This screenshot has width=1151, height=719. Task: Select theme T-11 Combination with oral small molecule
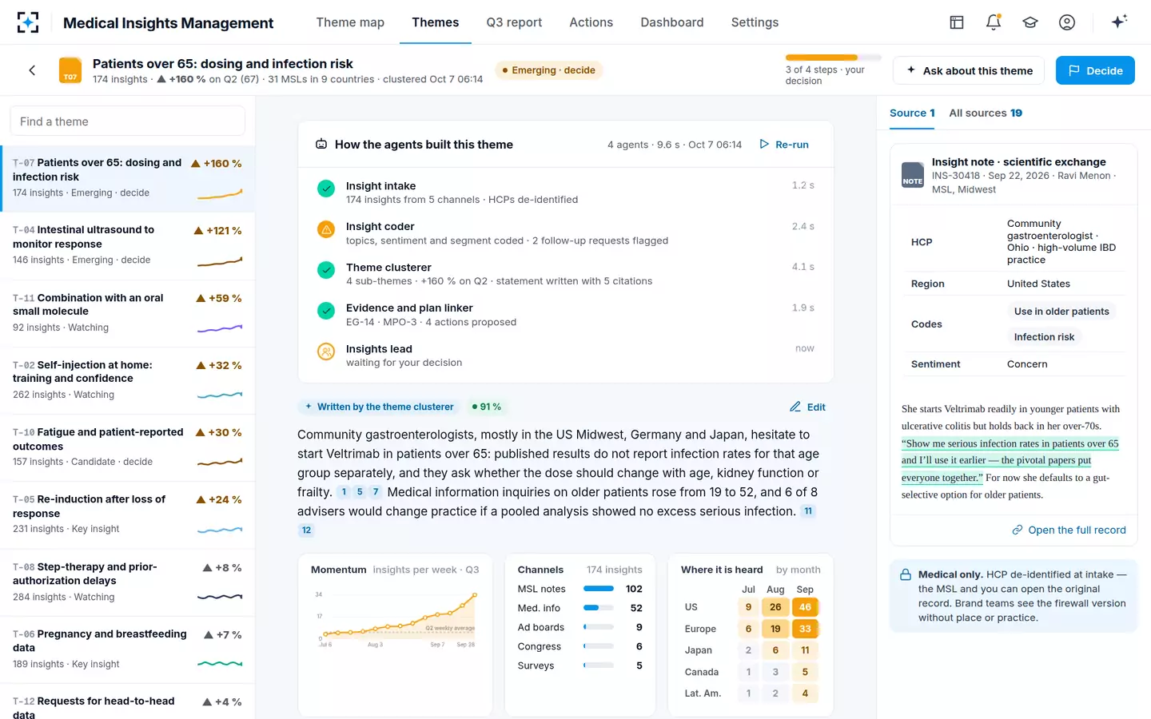127,313
